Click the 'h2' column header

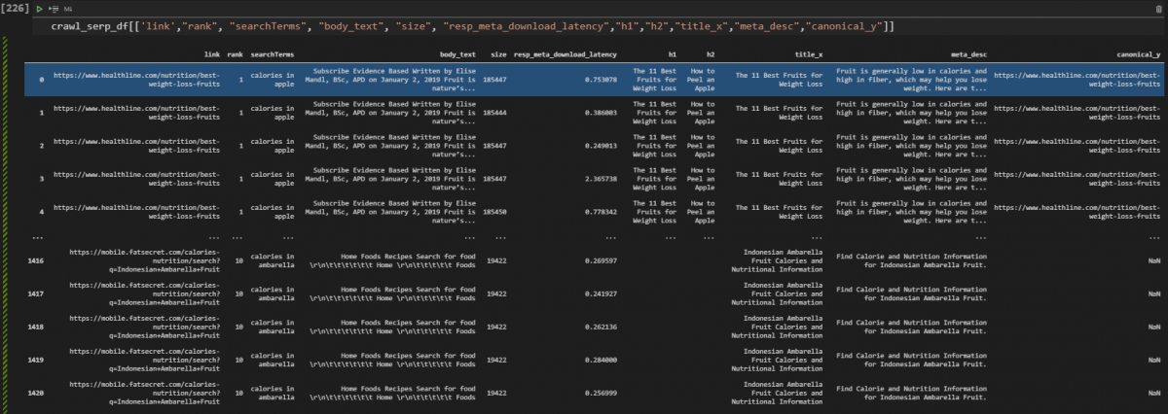(x=710, y=55)
